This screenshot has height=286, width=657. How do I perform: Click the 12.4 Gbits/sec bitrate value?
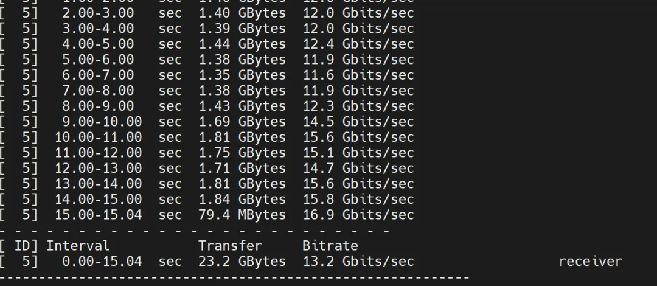358,44
